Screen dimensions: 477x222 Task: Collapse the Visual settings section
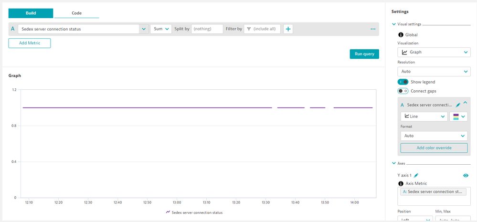click(393, 24)
